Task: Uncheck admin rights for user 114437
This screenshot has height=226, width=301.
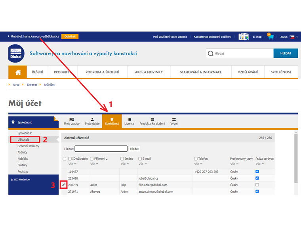Action: pyautogui.click(x=257, y=171)
